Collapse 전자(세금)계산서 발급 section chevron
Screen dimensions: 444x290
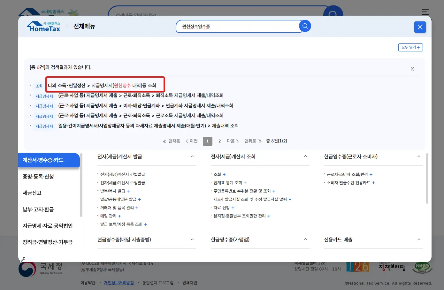pos(192,156)
